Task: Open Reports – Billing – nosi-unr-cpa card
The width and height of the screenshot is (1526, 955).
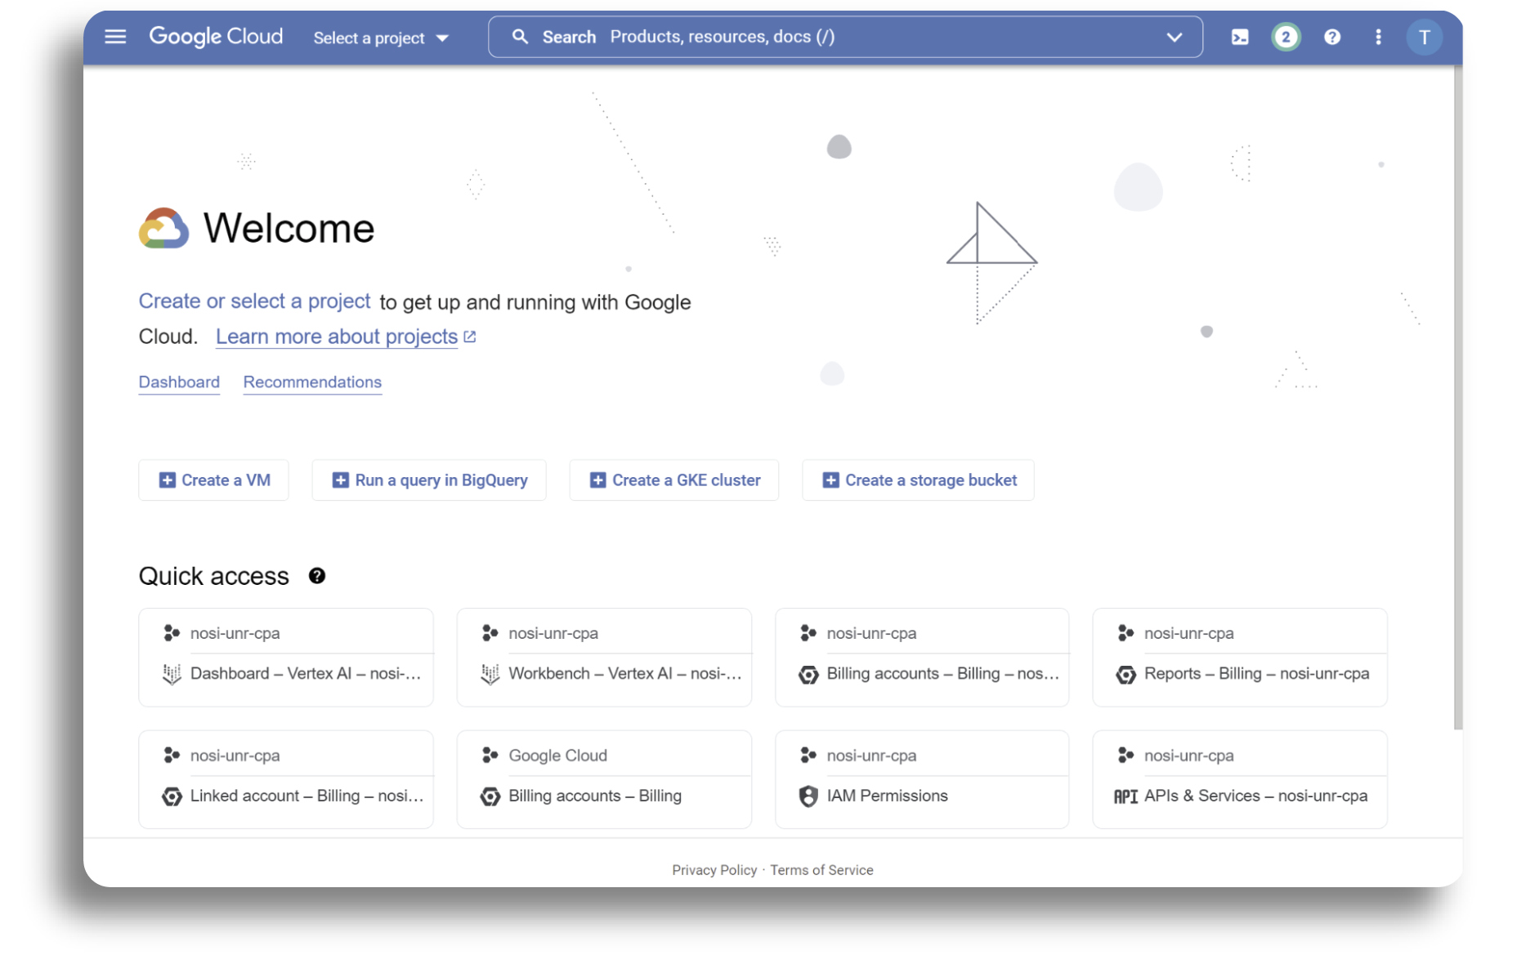Action: pyautogui.click(x=1240, y=658)
